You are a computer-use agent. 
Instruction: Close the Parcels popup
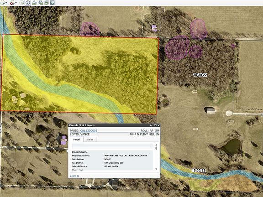[158, 125]
